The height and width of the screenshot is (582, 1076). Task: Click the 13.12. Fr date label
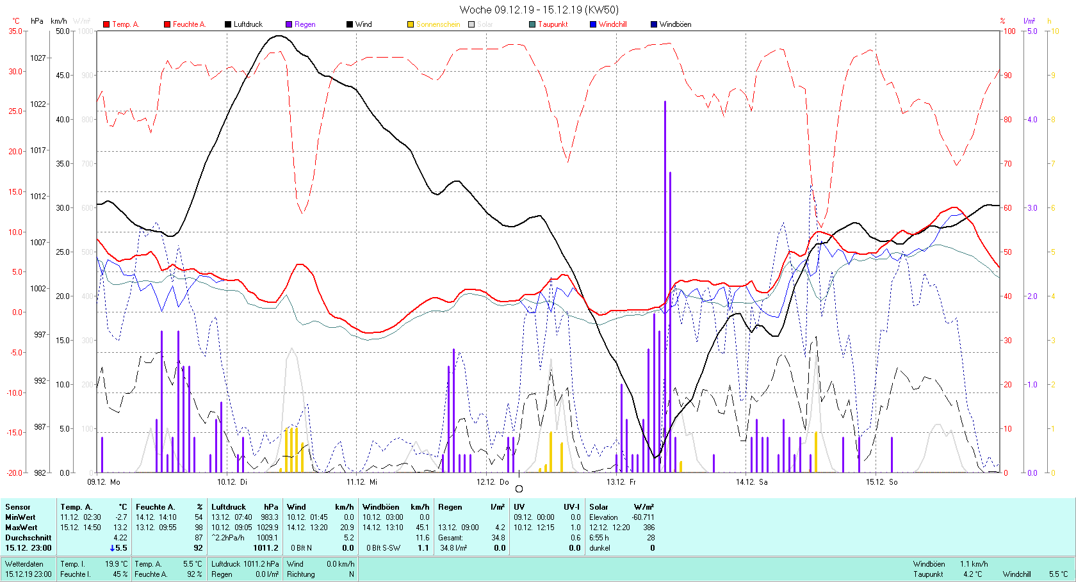pos(621,482)
